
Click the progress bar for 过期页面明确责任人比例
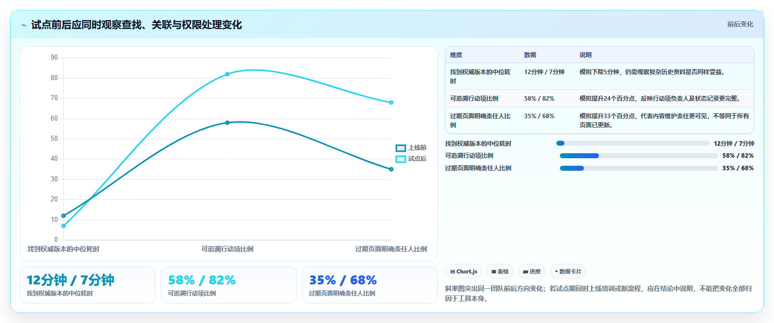click(x=639, y=168)
